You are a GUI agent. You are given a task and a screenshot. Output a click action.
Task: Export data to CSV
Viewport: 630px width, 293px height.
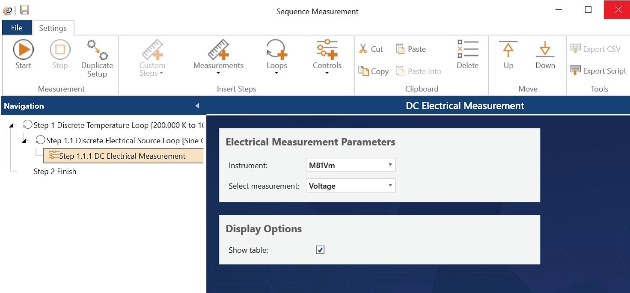click(x=595, y=49)
